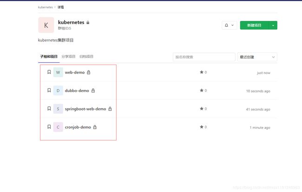Click the kubernetes集群项目 description text
Screen dimensions: 302x192
tap(56, 40)
